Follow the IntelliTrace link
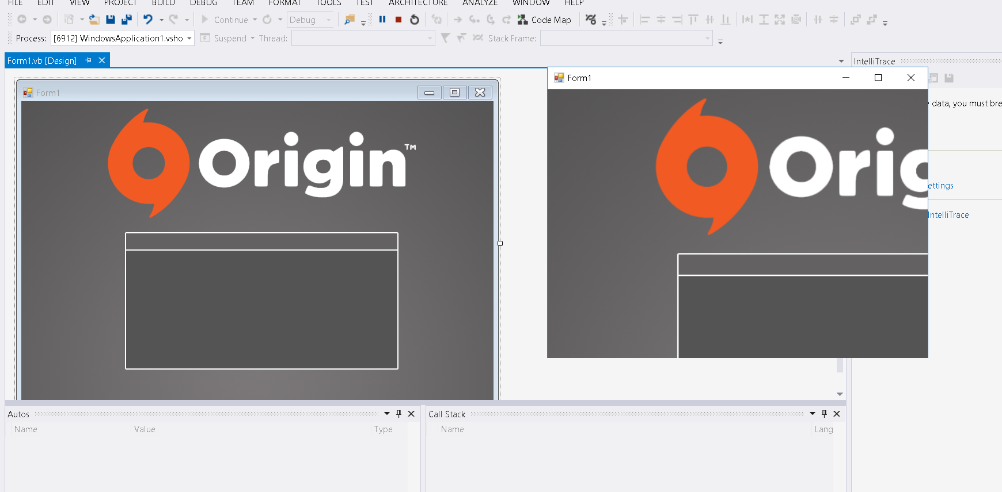Viewport: 1002px width, 492px height. coord(948,215)
